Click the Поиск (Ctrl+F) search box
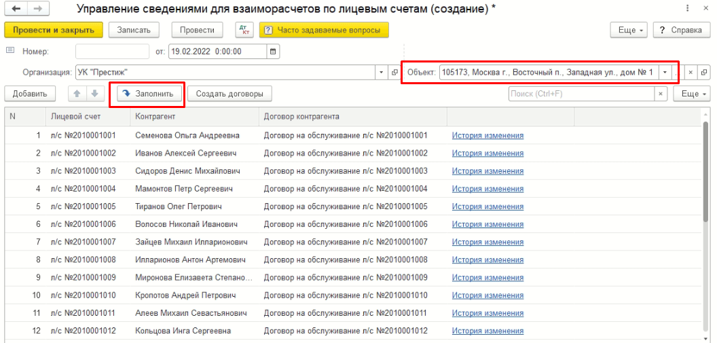Image resolution: width=717 pixels, height=343 pixels. click(x=582, y=94)
